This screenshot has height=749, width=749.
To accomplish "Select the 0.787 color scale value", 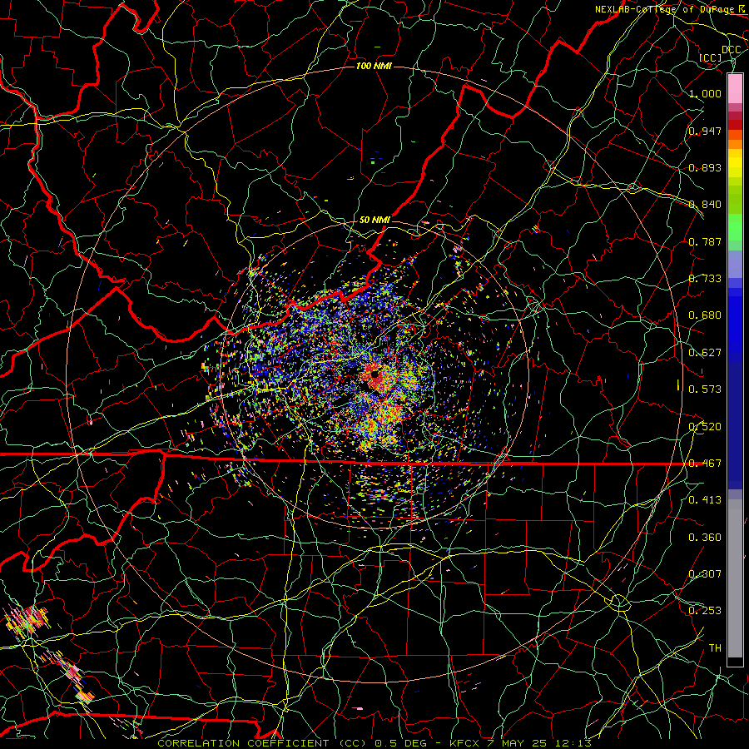I will 705,241.
